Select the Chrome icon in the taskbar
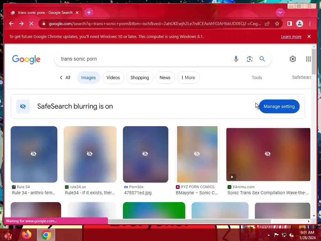Screen dimensions: 321x241 (46, 235)
